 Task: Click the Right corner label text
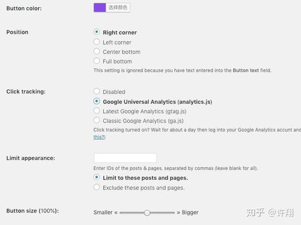point(120,33)
